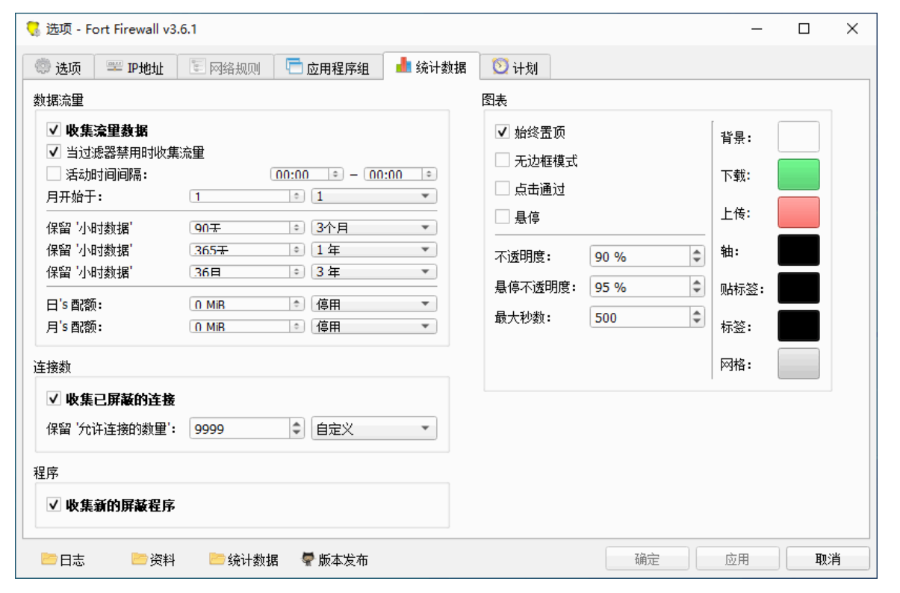Choose the 网格 gray color swatch

798,364
